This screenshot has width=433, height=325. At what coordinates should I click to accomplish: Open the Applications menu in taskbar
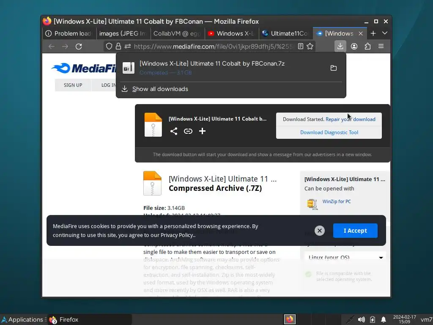(23, 319)
